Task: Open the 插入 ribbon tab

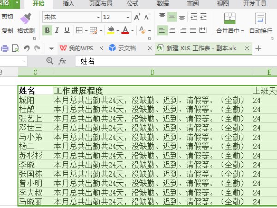Action: [68, 4]
